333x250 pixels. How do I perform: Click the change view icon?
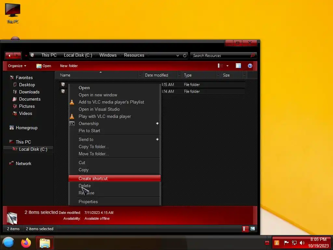(x=220, y=66)
